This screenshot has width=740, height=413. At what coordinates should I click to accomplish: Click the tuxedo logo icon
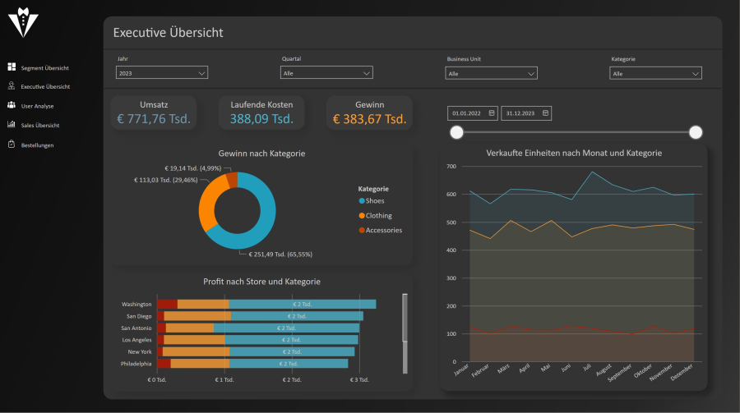[x=23, y=23]
